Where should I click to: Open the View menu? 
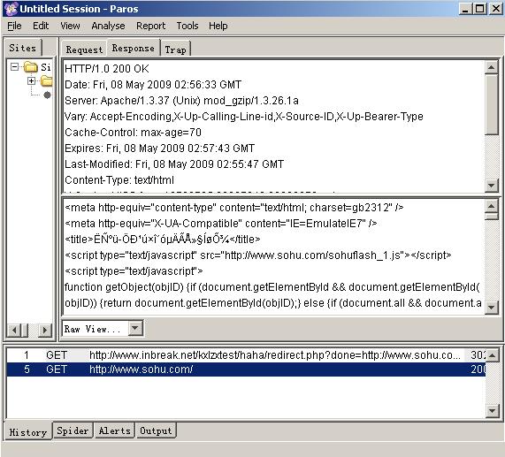click(x=70, y=26)
